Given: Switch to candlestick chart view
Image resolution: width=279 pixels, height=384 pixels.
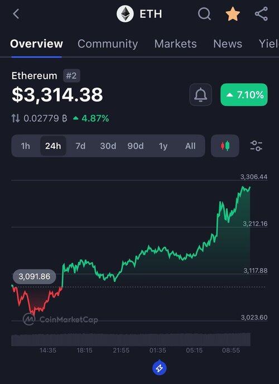Looking at the screenshot, I should pyautogui.click(x=225, y=146).
